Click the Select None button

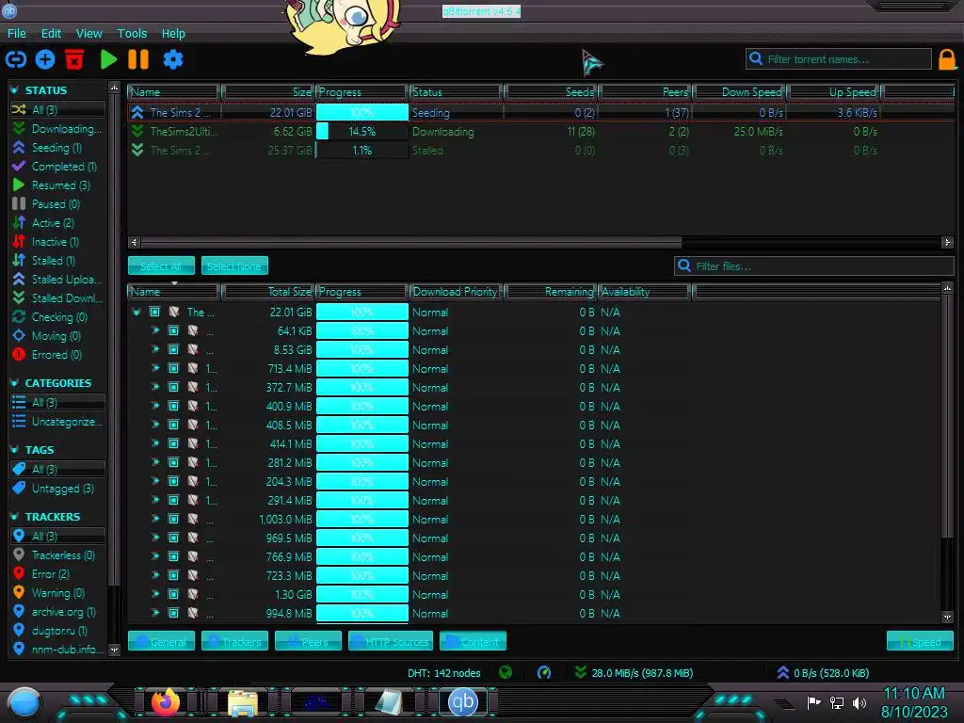(234, 266)
